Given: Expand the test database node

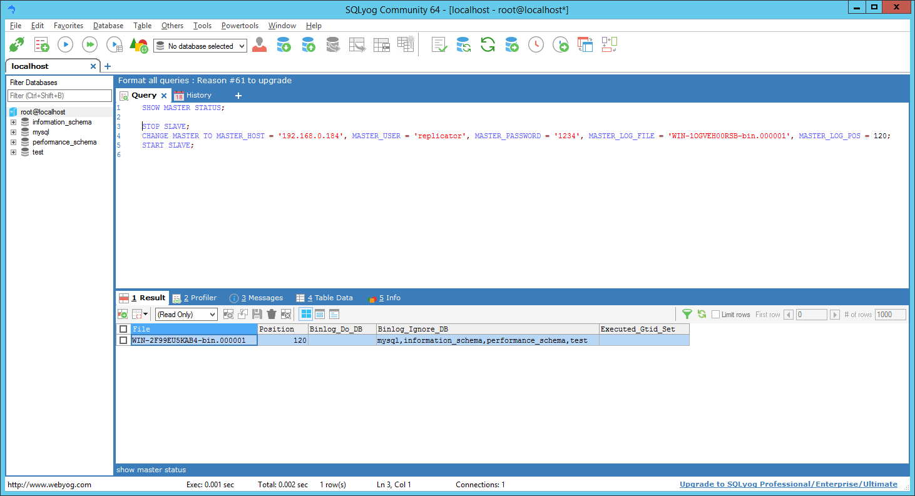Looking at the screenshot, I should pyautogui.click(x=13, y=152).
